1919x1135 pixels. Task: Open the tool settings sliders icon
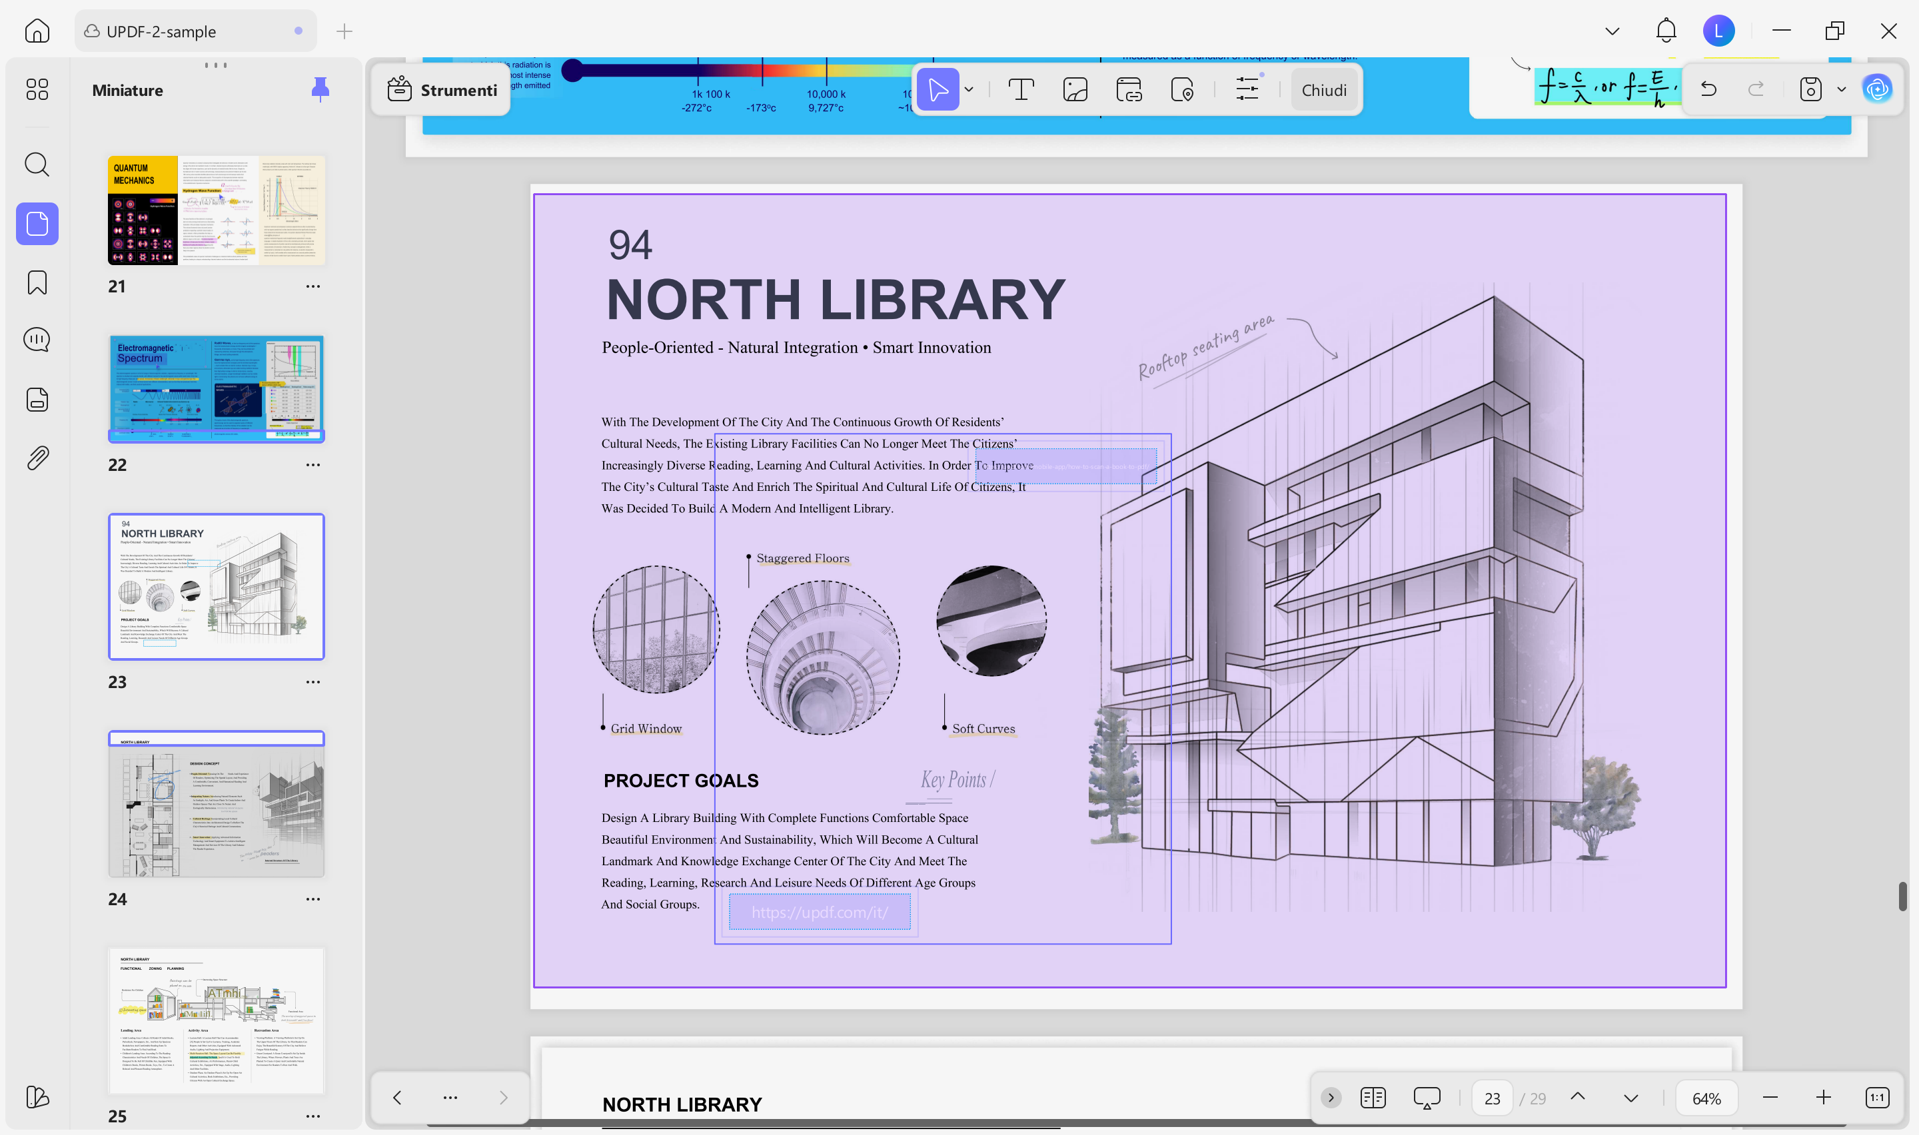1247,89
